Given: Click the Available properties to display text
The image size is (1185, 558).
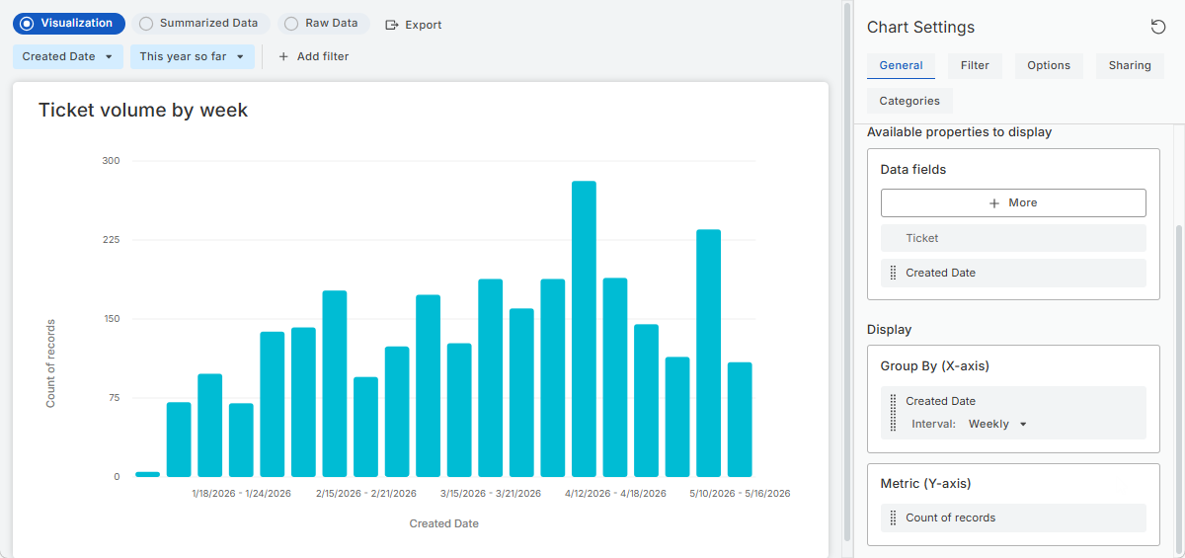Looking at the screenshot, I should pyautogui.click(x=959, y=131).
